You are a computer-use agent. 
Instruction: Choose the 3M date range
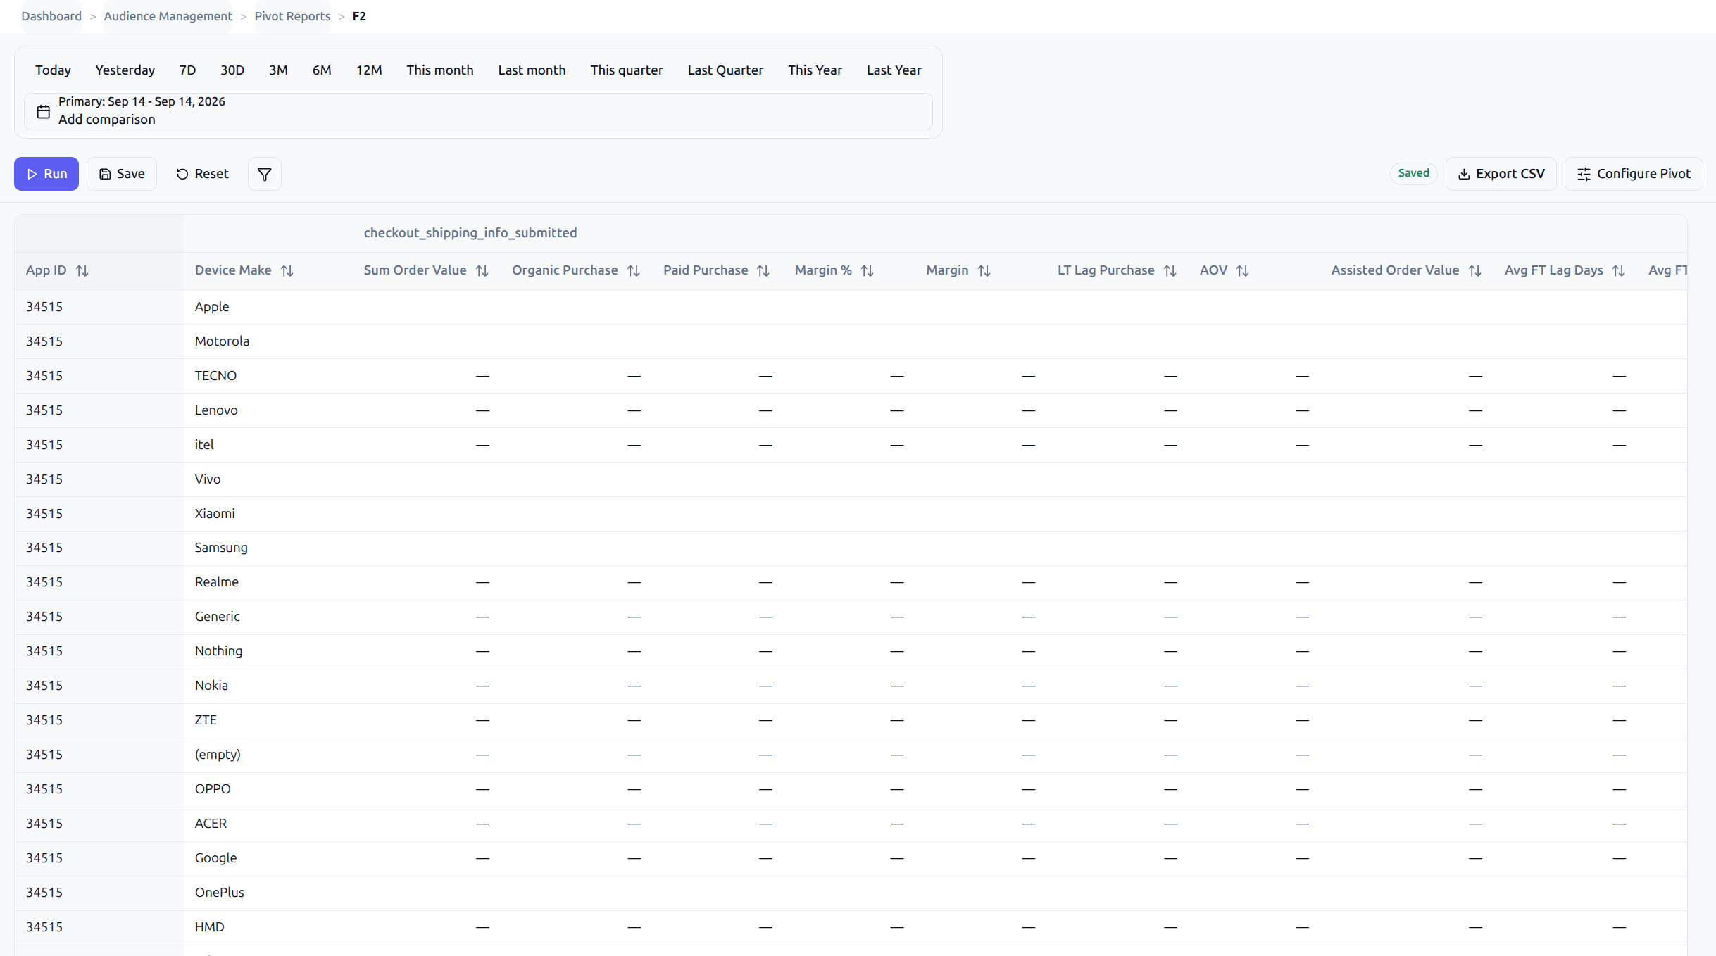(x=278, y=70)
